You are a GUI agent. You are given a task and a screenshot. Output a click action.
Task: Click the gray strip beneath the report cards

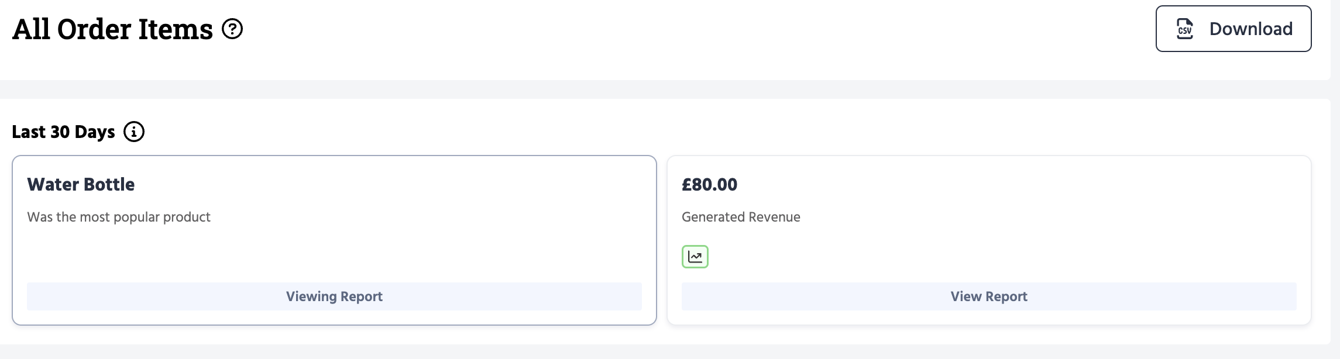click(644, 352)
